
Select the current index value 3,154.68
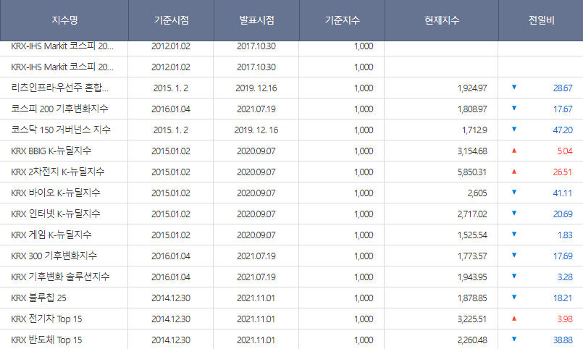click(x=472, y=151)
